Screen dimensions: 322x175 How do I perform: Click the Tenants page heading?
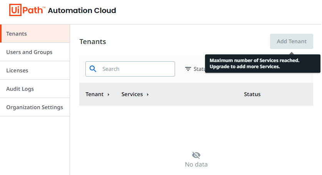pyautogui.click(x=93, y=42)
